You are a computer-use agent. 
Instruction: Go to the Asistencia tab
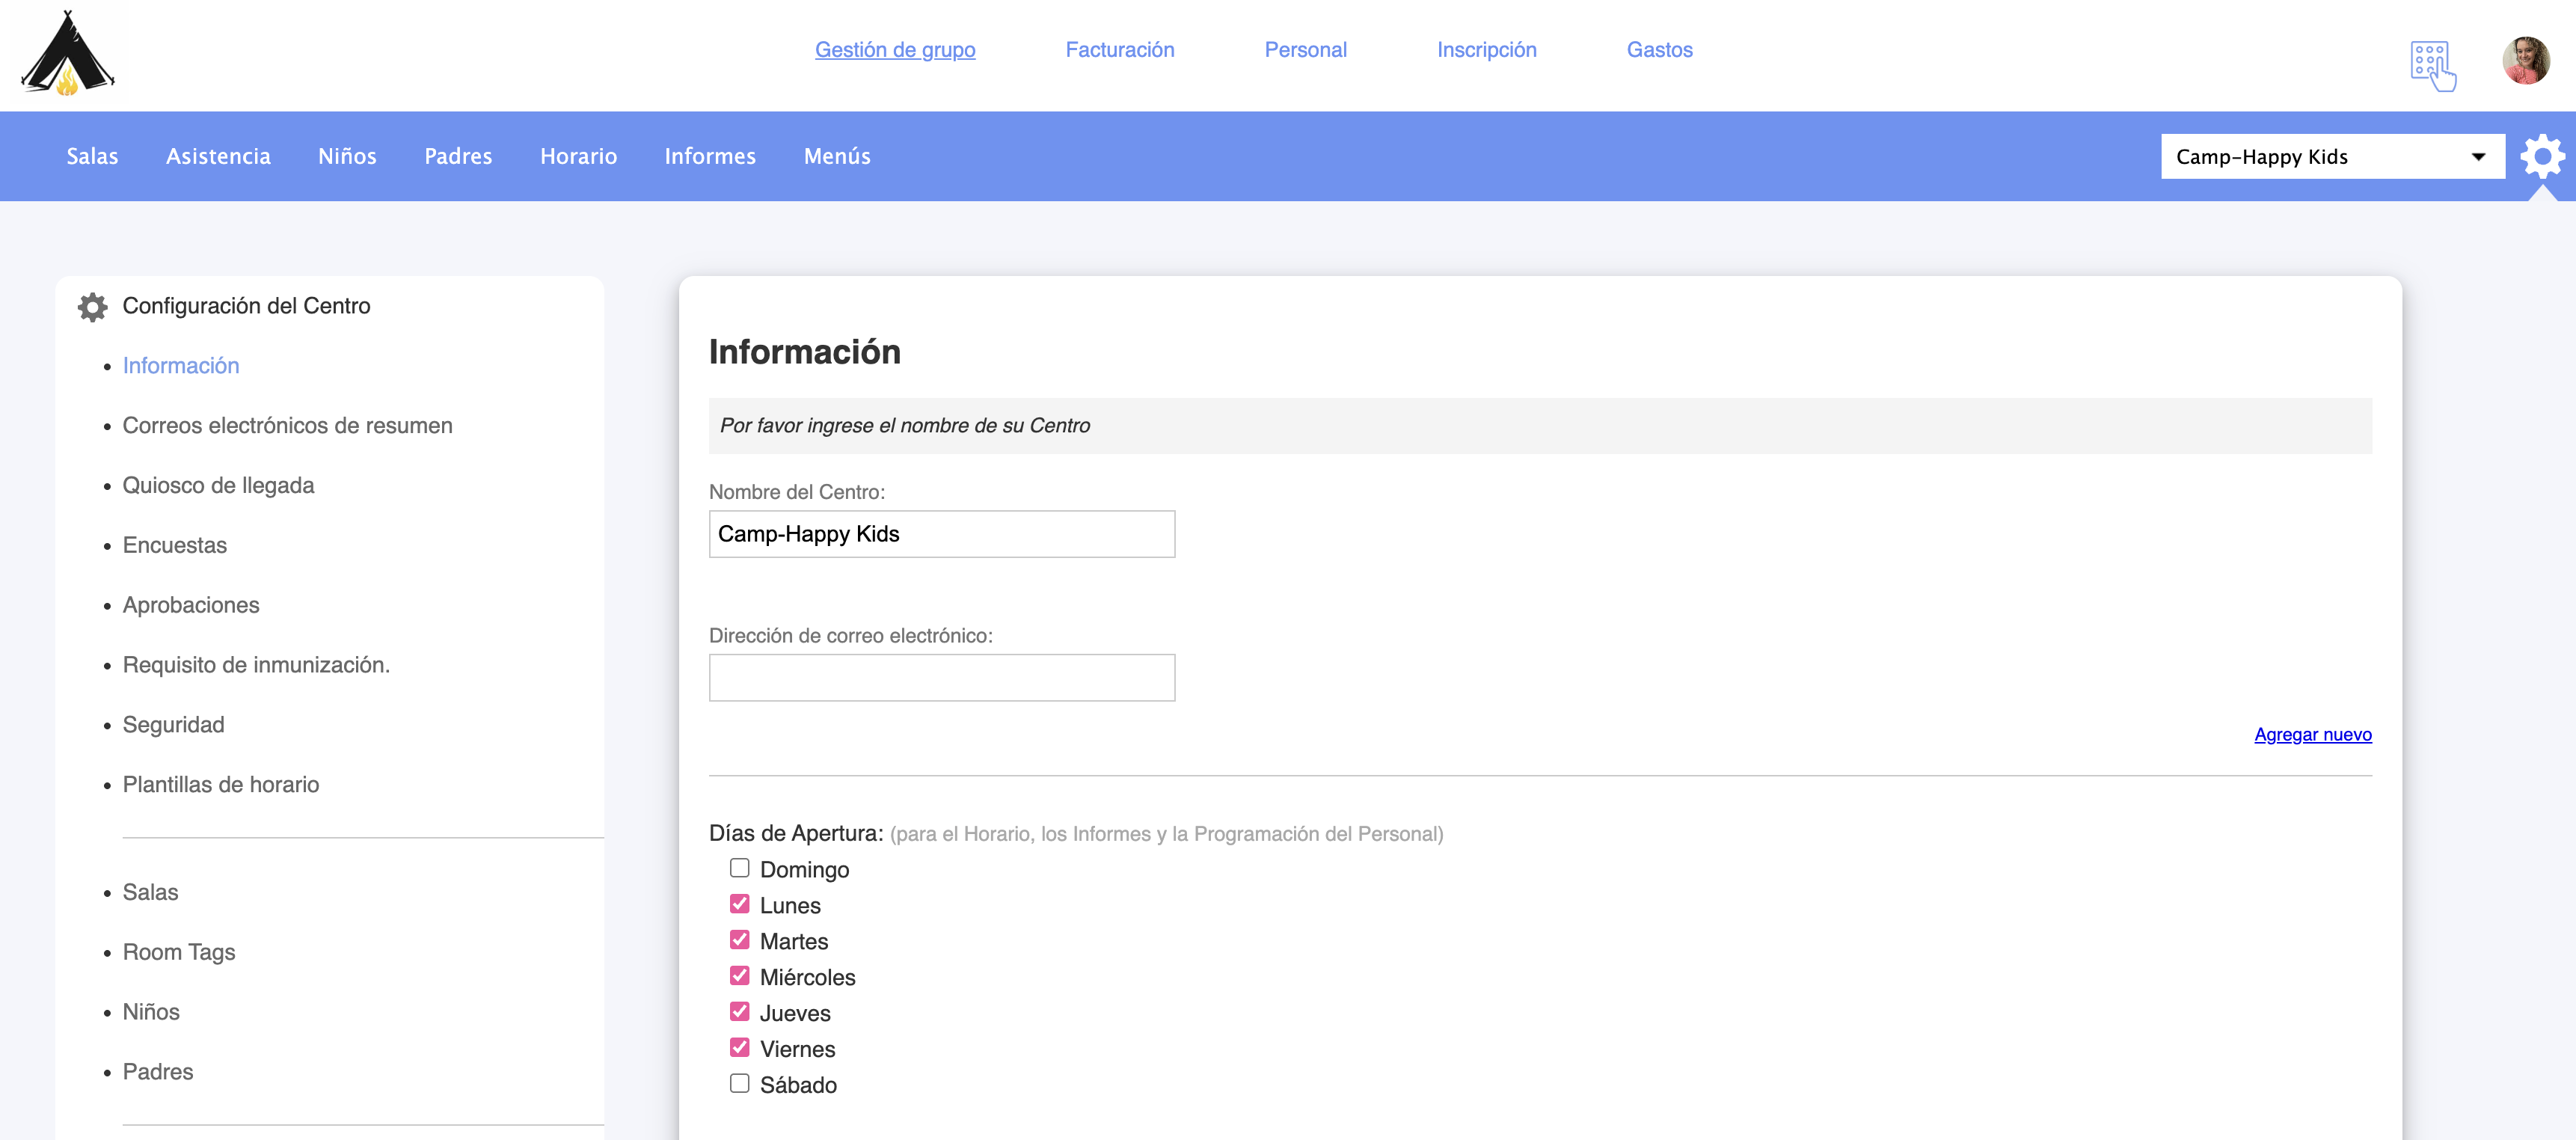pyautogui.click(x=218, y=157)
